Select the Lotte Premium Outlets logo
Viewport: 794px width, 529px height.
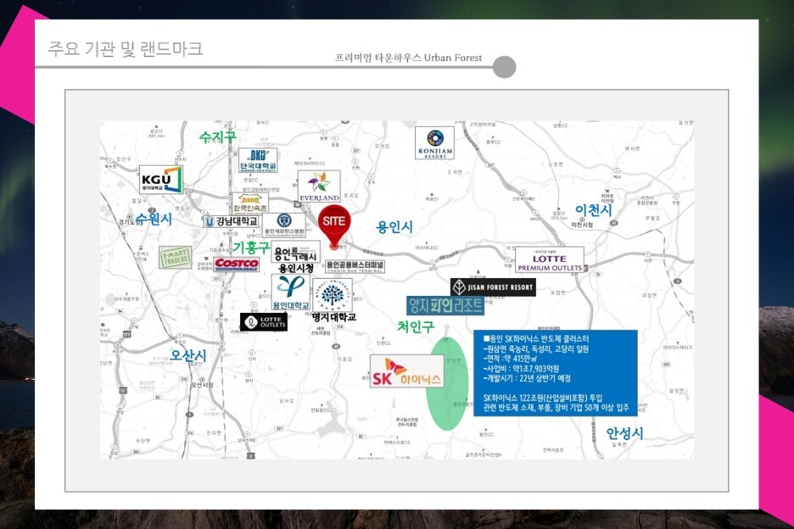pos(550,259)
